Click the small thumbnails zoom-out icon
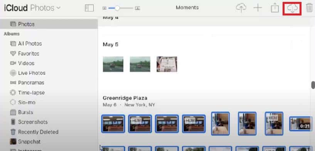The width and height of the screenshot is (315, 151). click(104, 8)
